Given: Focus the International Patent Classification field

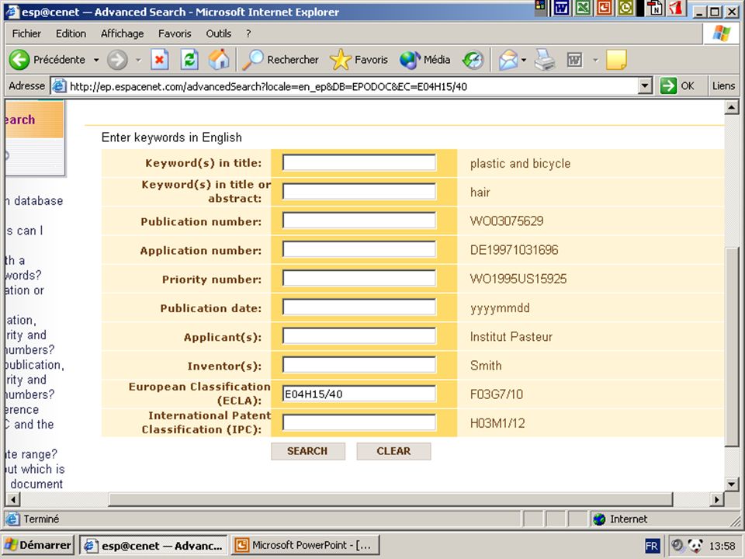Looking at the screenshot, I should click(x=359, y=423).
